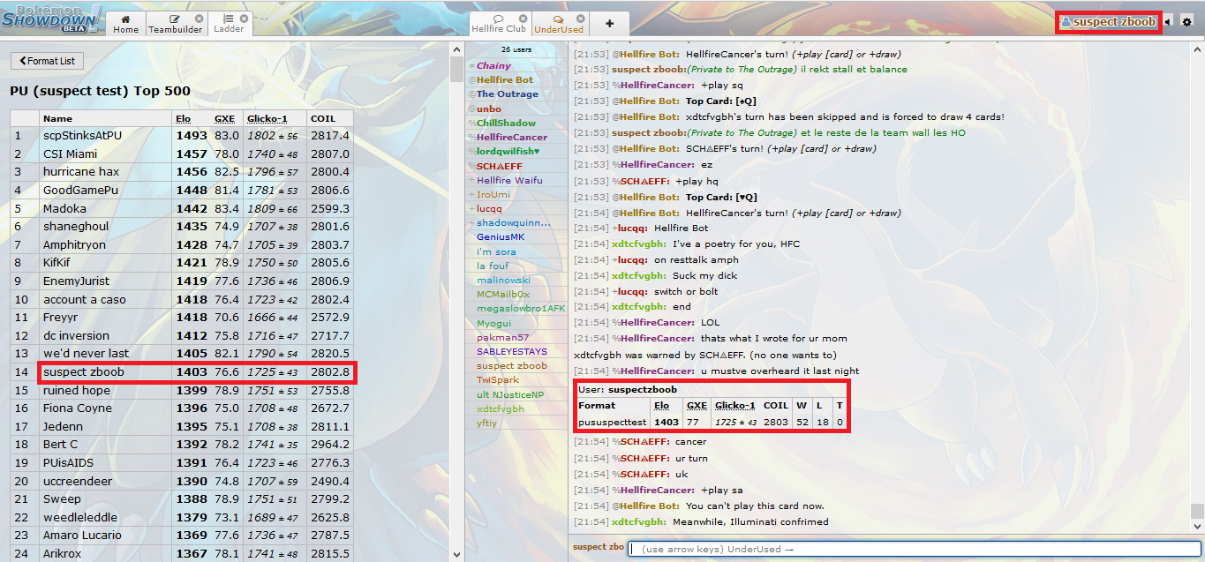Click Hellfire Bot in the user list
Image resolution: width=1205 pixels, height=562 pixels.
click(507, 80)
